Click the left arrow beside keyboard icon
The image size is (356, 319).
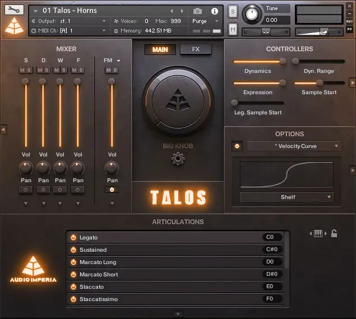[x=311, y=233]
